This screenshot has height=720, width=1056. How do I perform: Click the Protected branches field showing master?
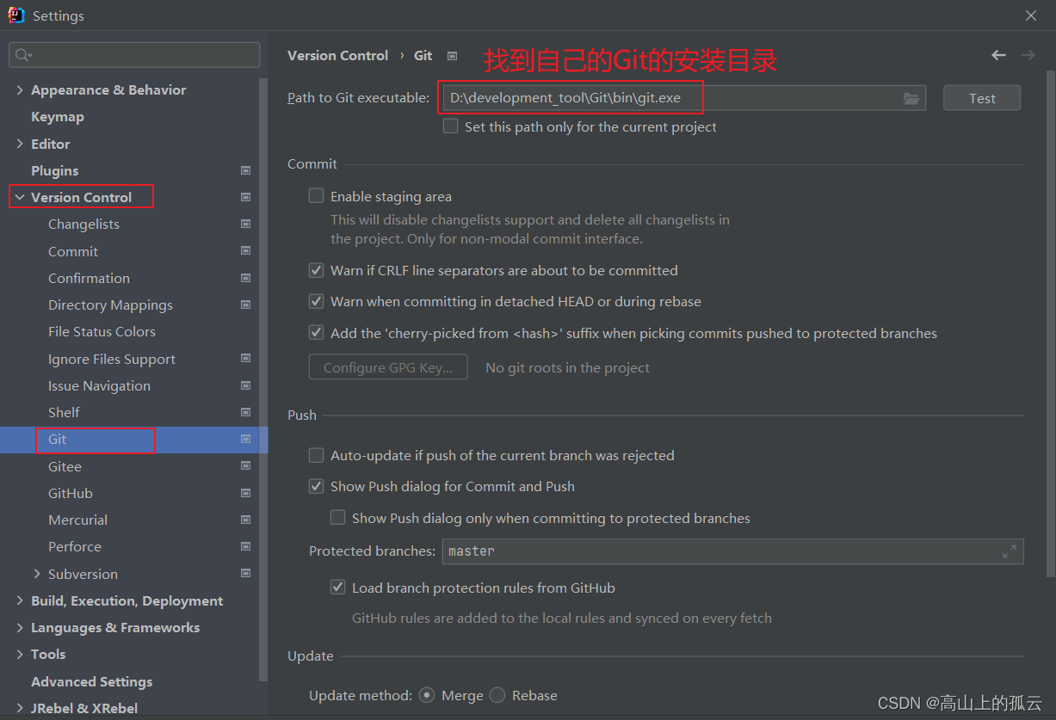[x=732, y=551]
